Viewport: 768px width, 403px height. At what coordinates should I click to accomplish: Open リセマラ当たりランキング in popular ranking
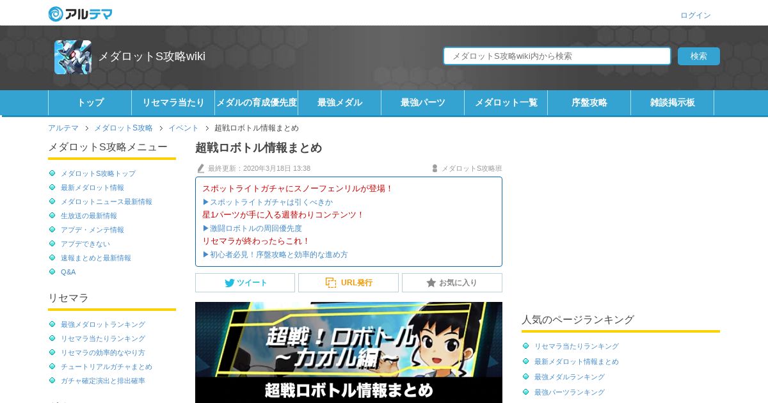(577, 346)
